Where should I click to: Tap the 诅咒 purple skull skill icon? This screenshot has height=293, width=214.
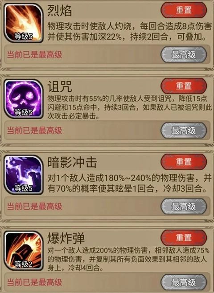(x=24, y=99)
